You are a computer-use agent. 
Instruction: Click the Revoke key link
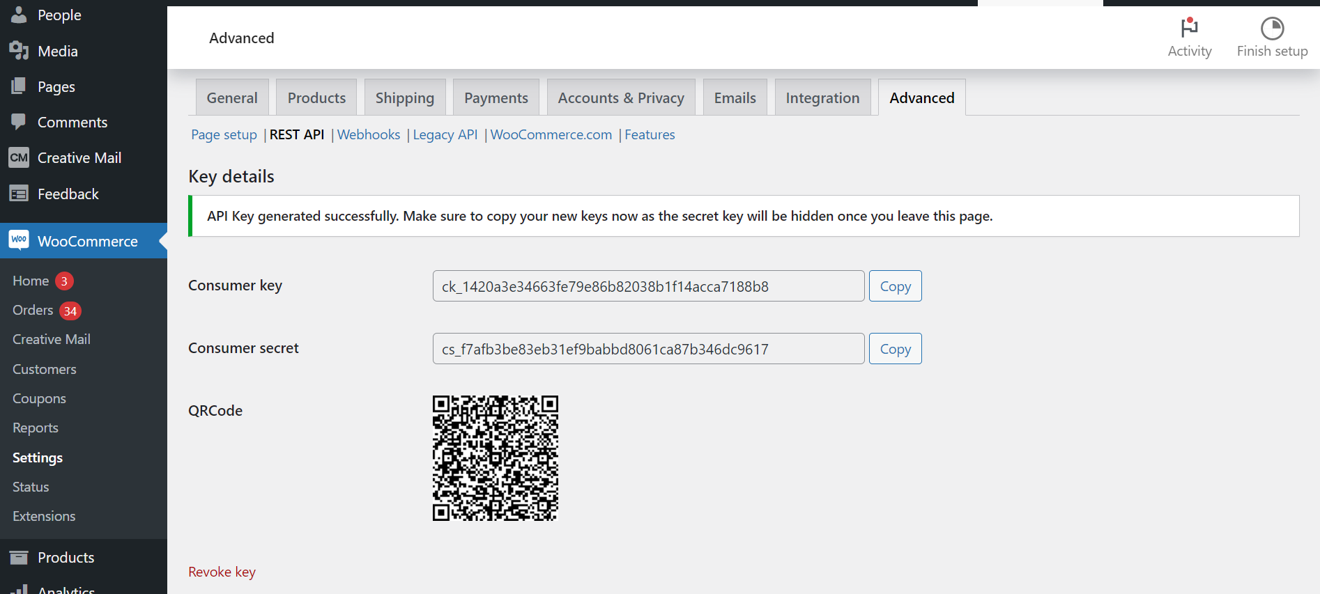[x=222, y=572]
